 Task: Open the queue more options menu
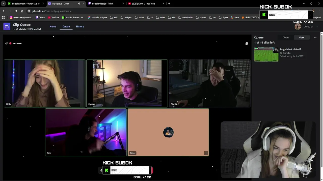[x=315, y=37]
